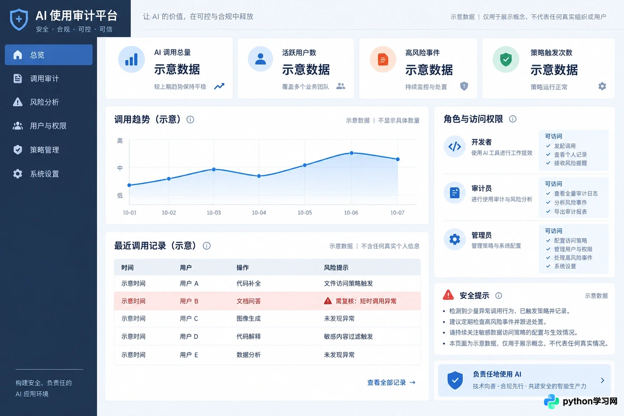
Task: Click the group icon beside 覆盖多个业务团队
Action: tap(341, 86)
